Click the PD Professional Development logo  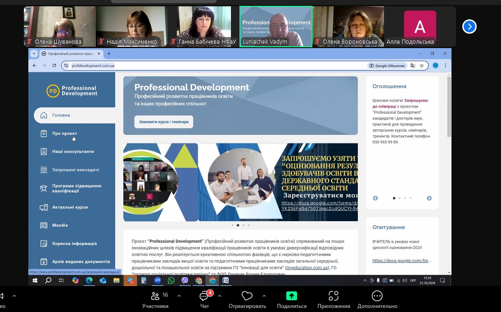(x=72, y=91)
